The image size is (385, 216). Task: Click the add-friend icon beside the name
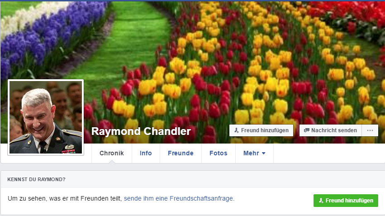(x=237, y=130)
